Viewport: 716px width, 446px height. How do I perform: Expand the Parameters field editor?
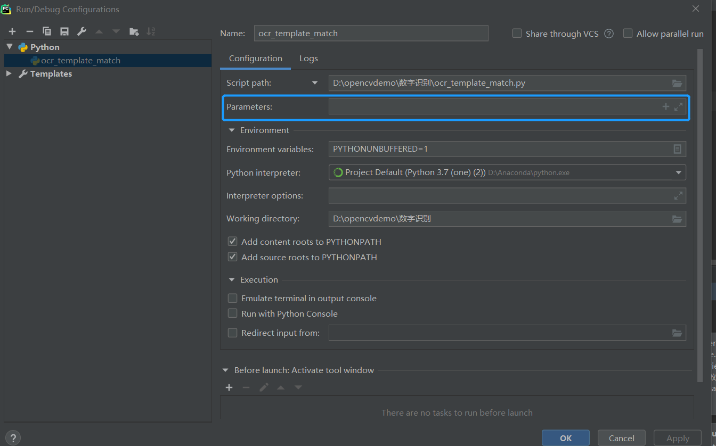(x=678, y=106)
